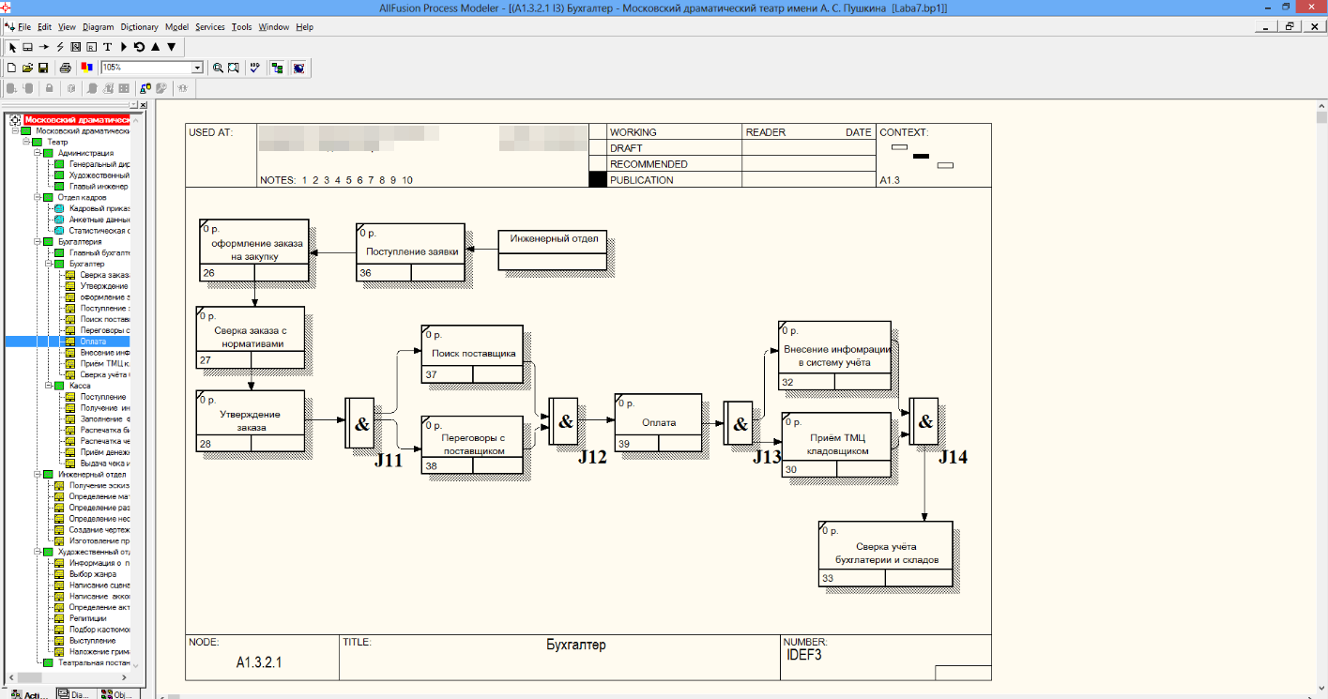Switch to the Diagrams tab of explorer

tap(75, 693)
